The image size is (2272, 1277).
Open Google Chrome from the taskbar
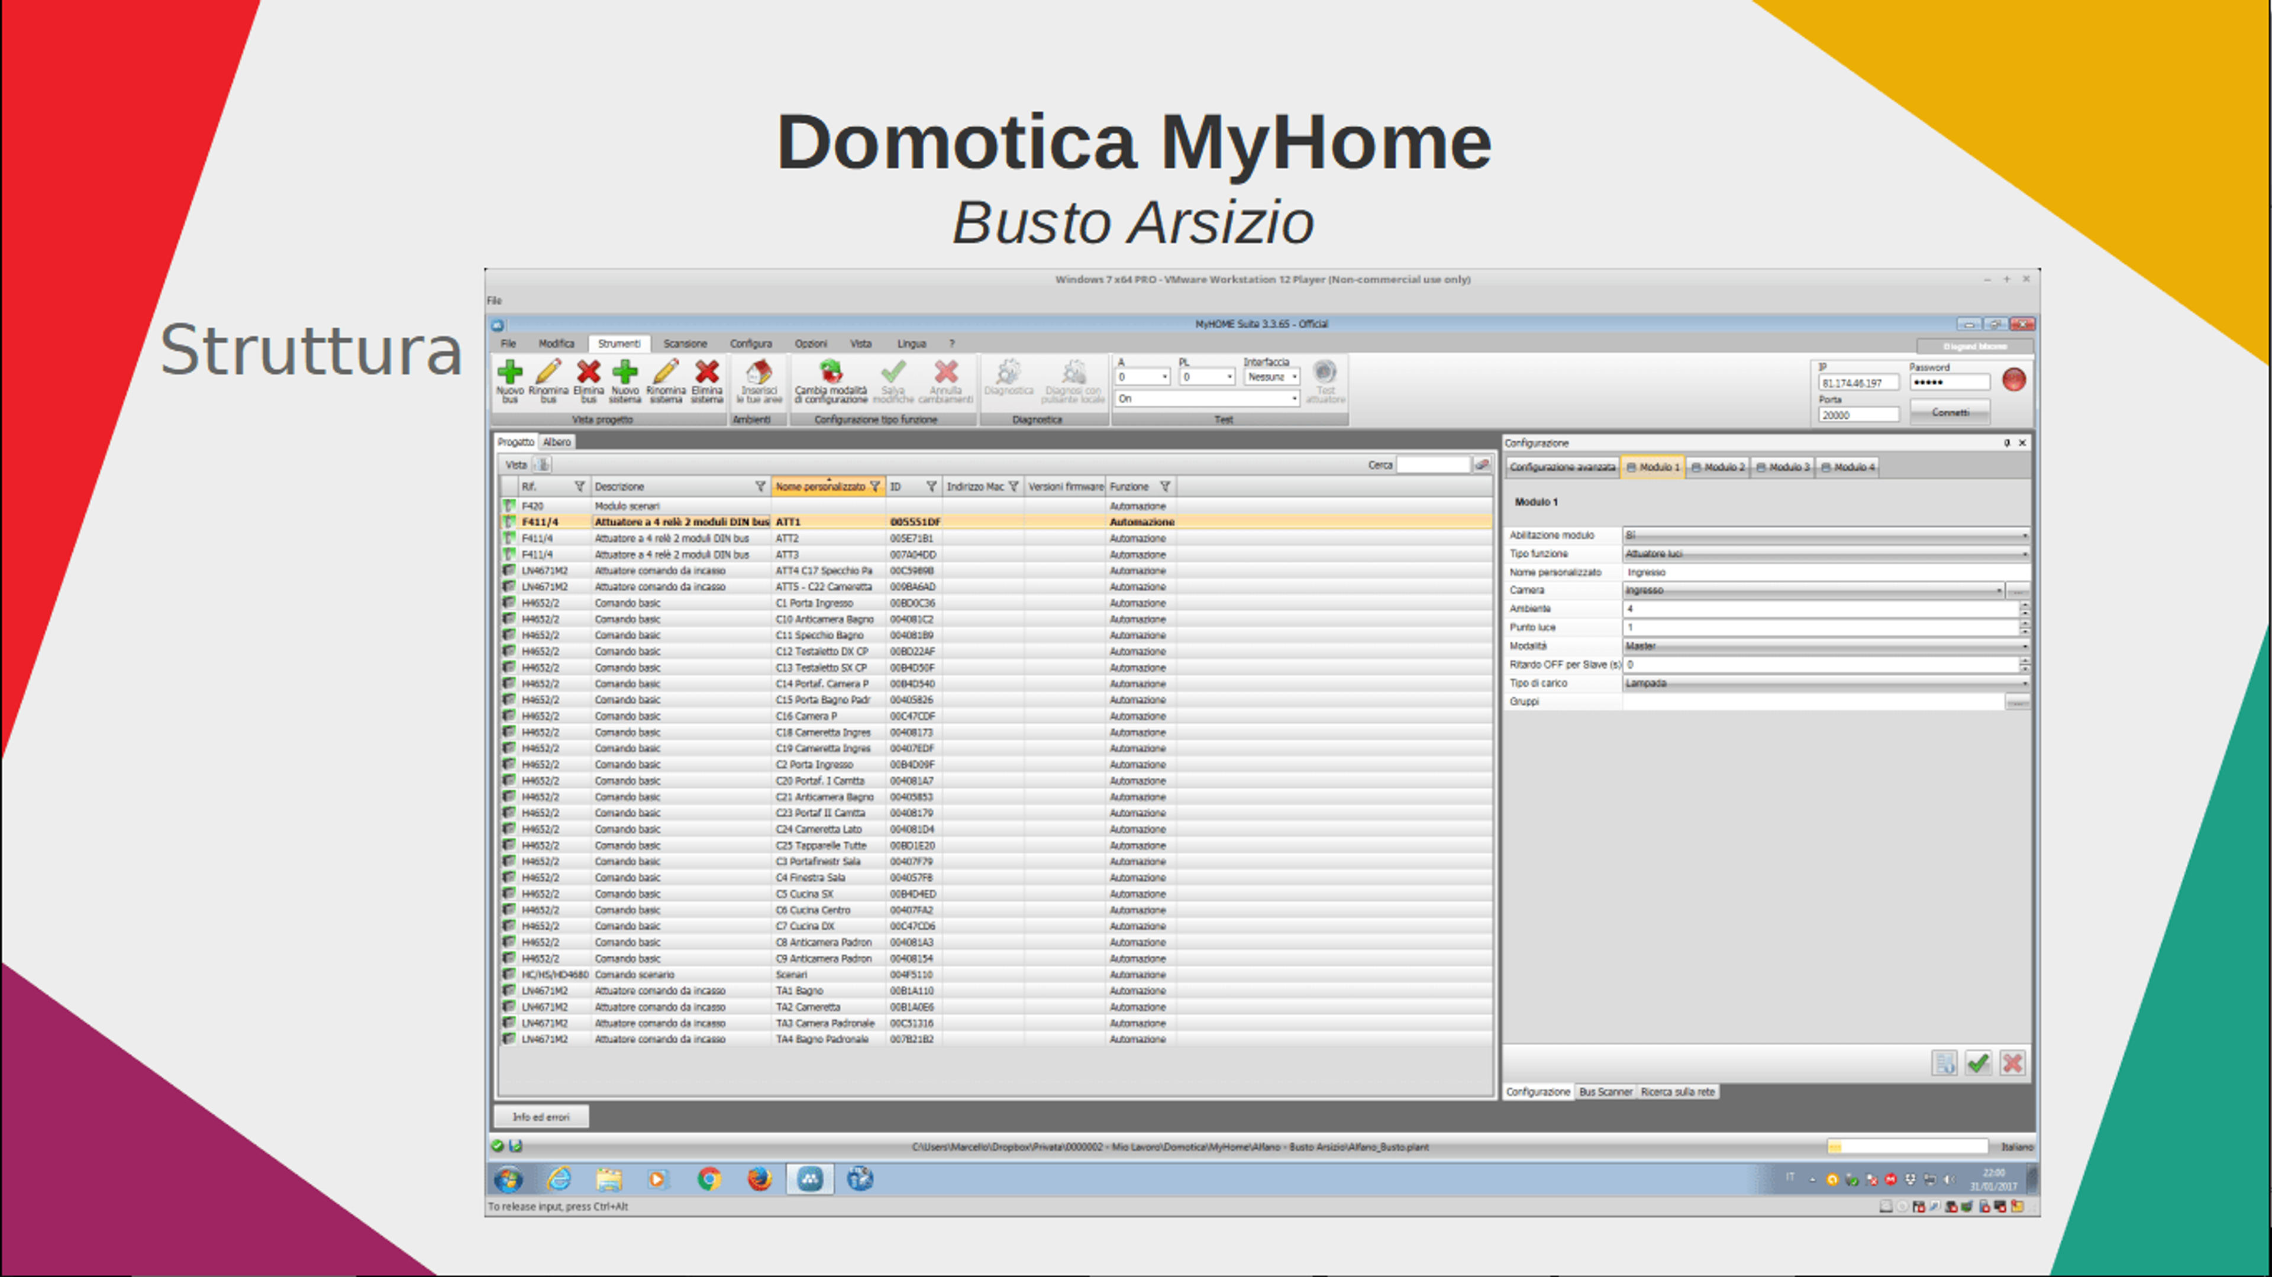tap(708, 1178)
